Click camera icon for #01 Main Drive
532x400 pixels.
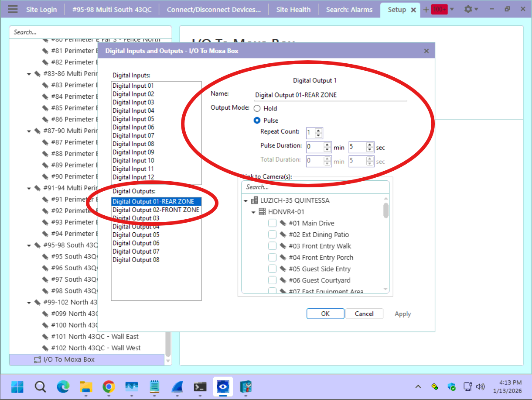coord(283,223)
